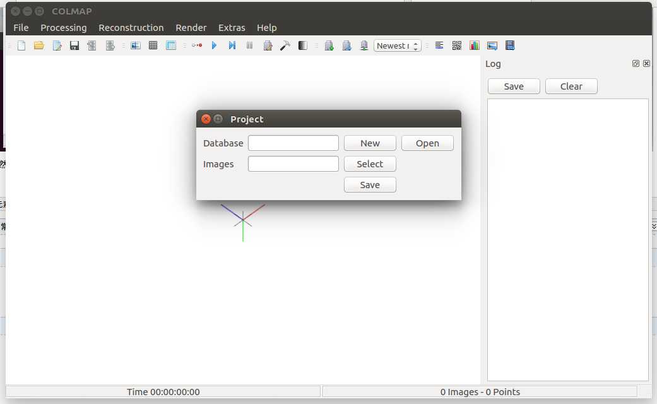This screenshot has height=404, width=657.
Task: Open the Render menu
Action: point(191,28)
